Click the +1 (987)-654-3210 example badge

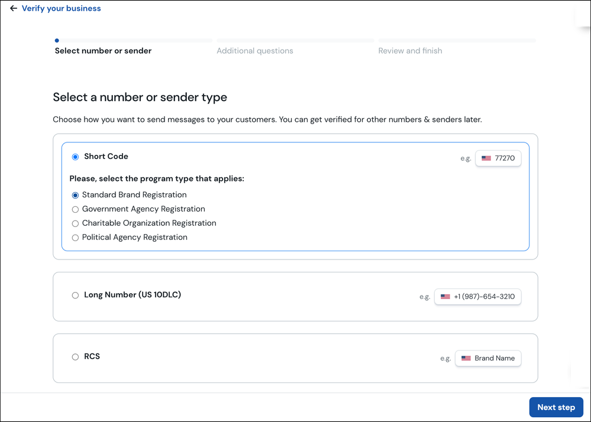[477, 297]
